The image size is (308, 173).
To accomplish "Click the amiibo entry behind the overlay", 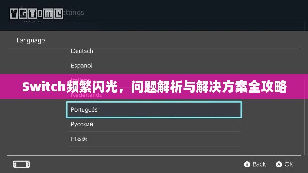I will click(33, 21).
